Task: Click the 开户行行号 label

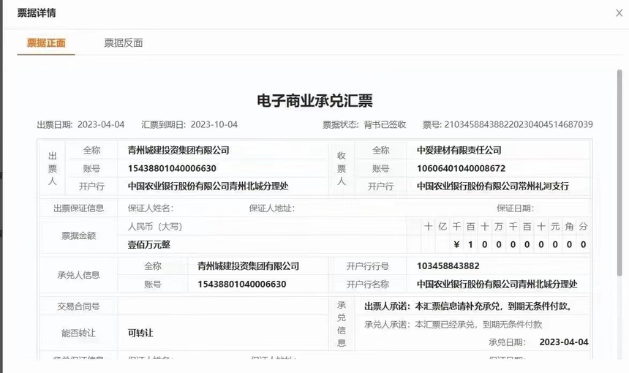Action: [x=368, y=266]
